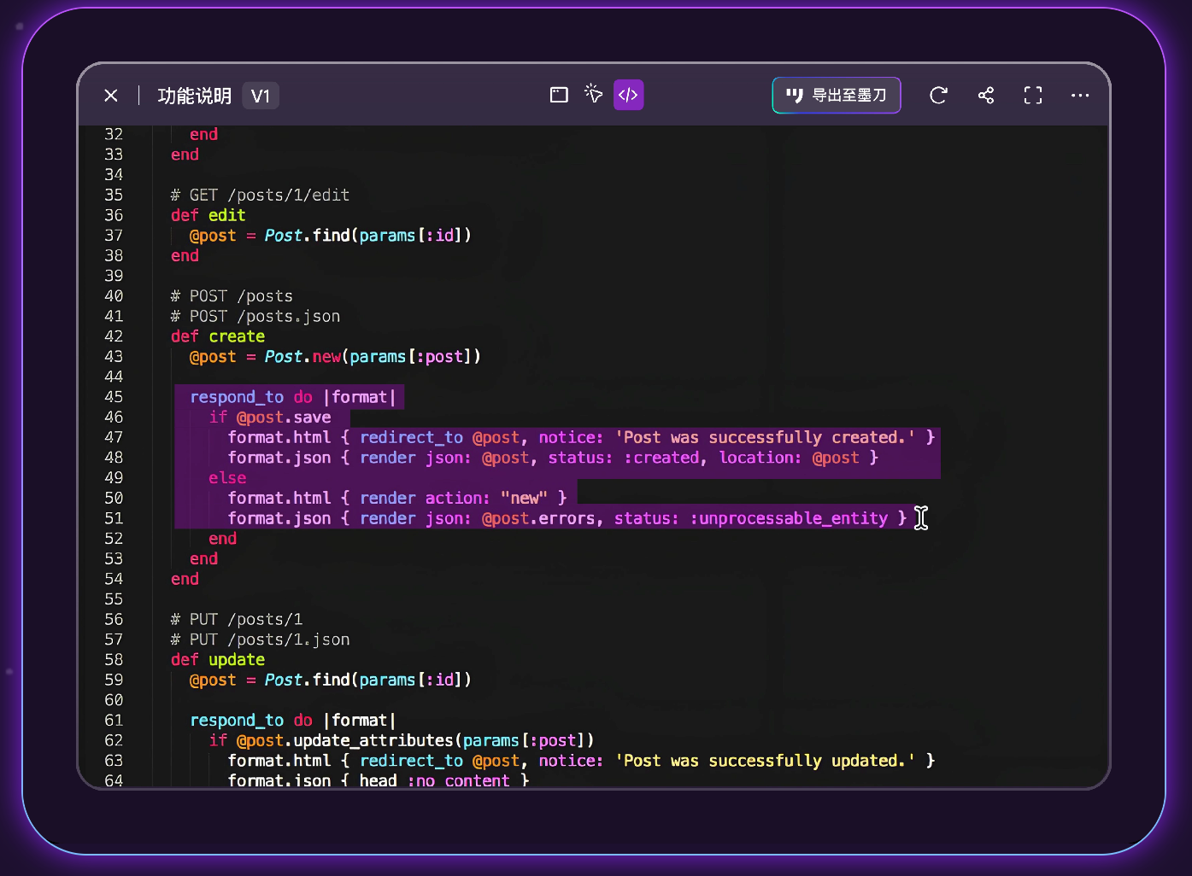Click the 'Post was successfully updated.' string
Viewport: 1192px width, 876px height.
[765, 761]
